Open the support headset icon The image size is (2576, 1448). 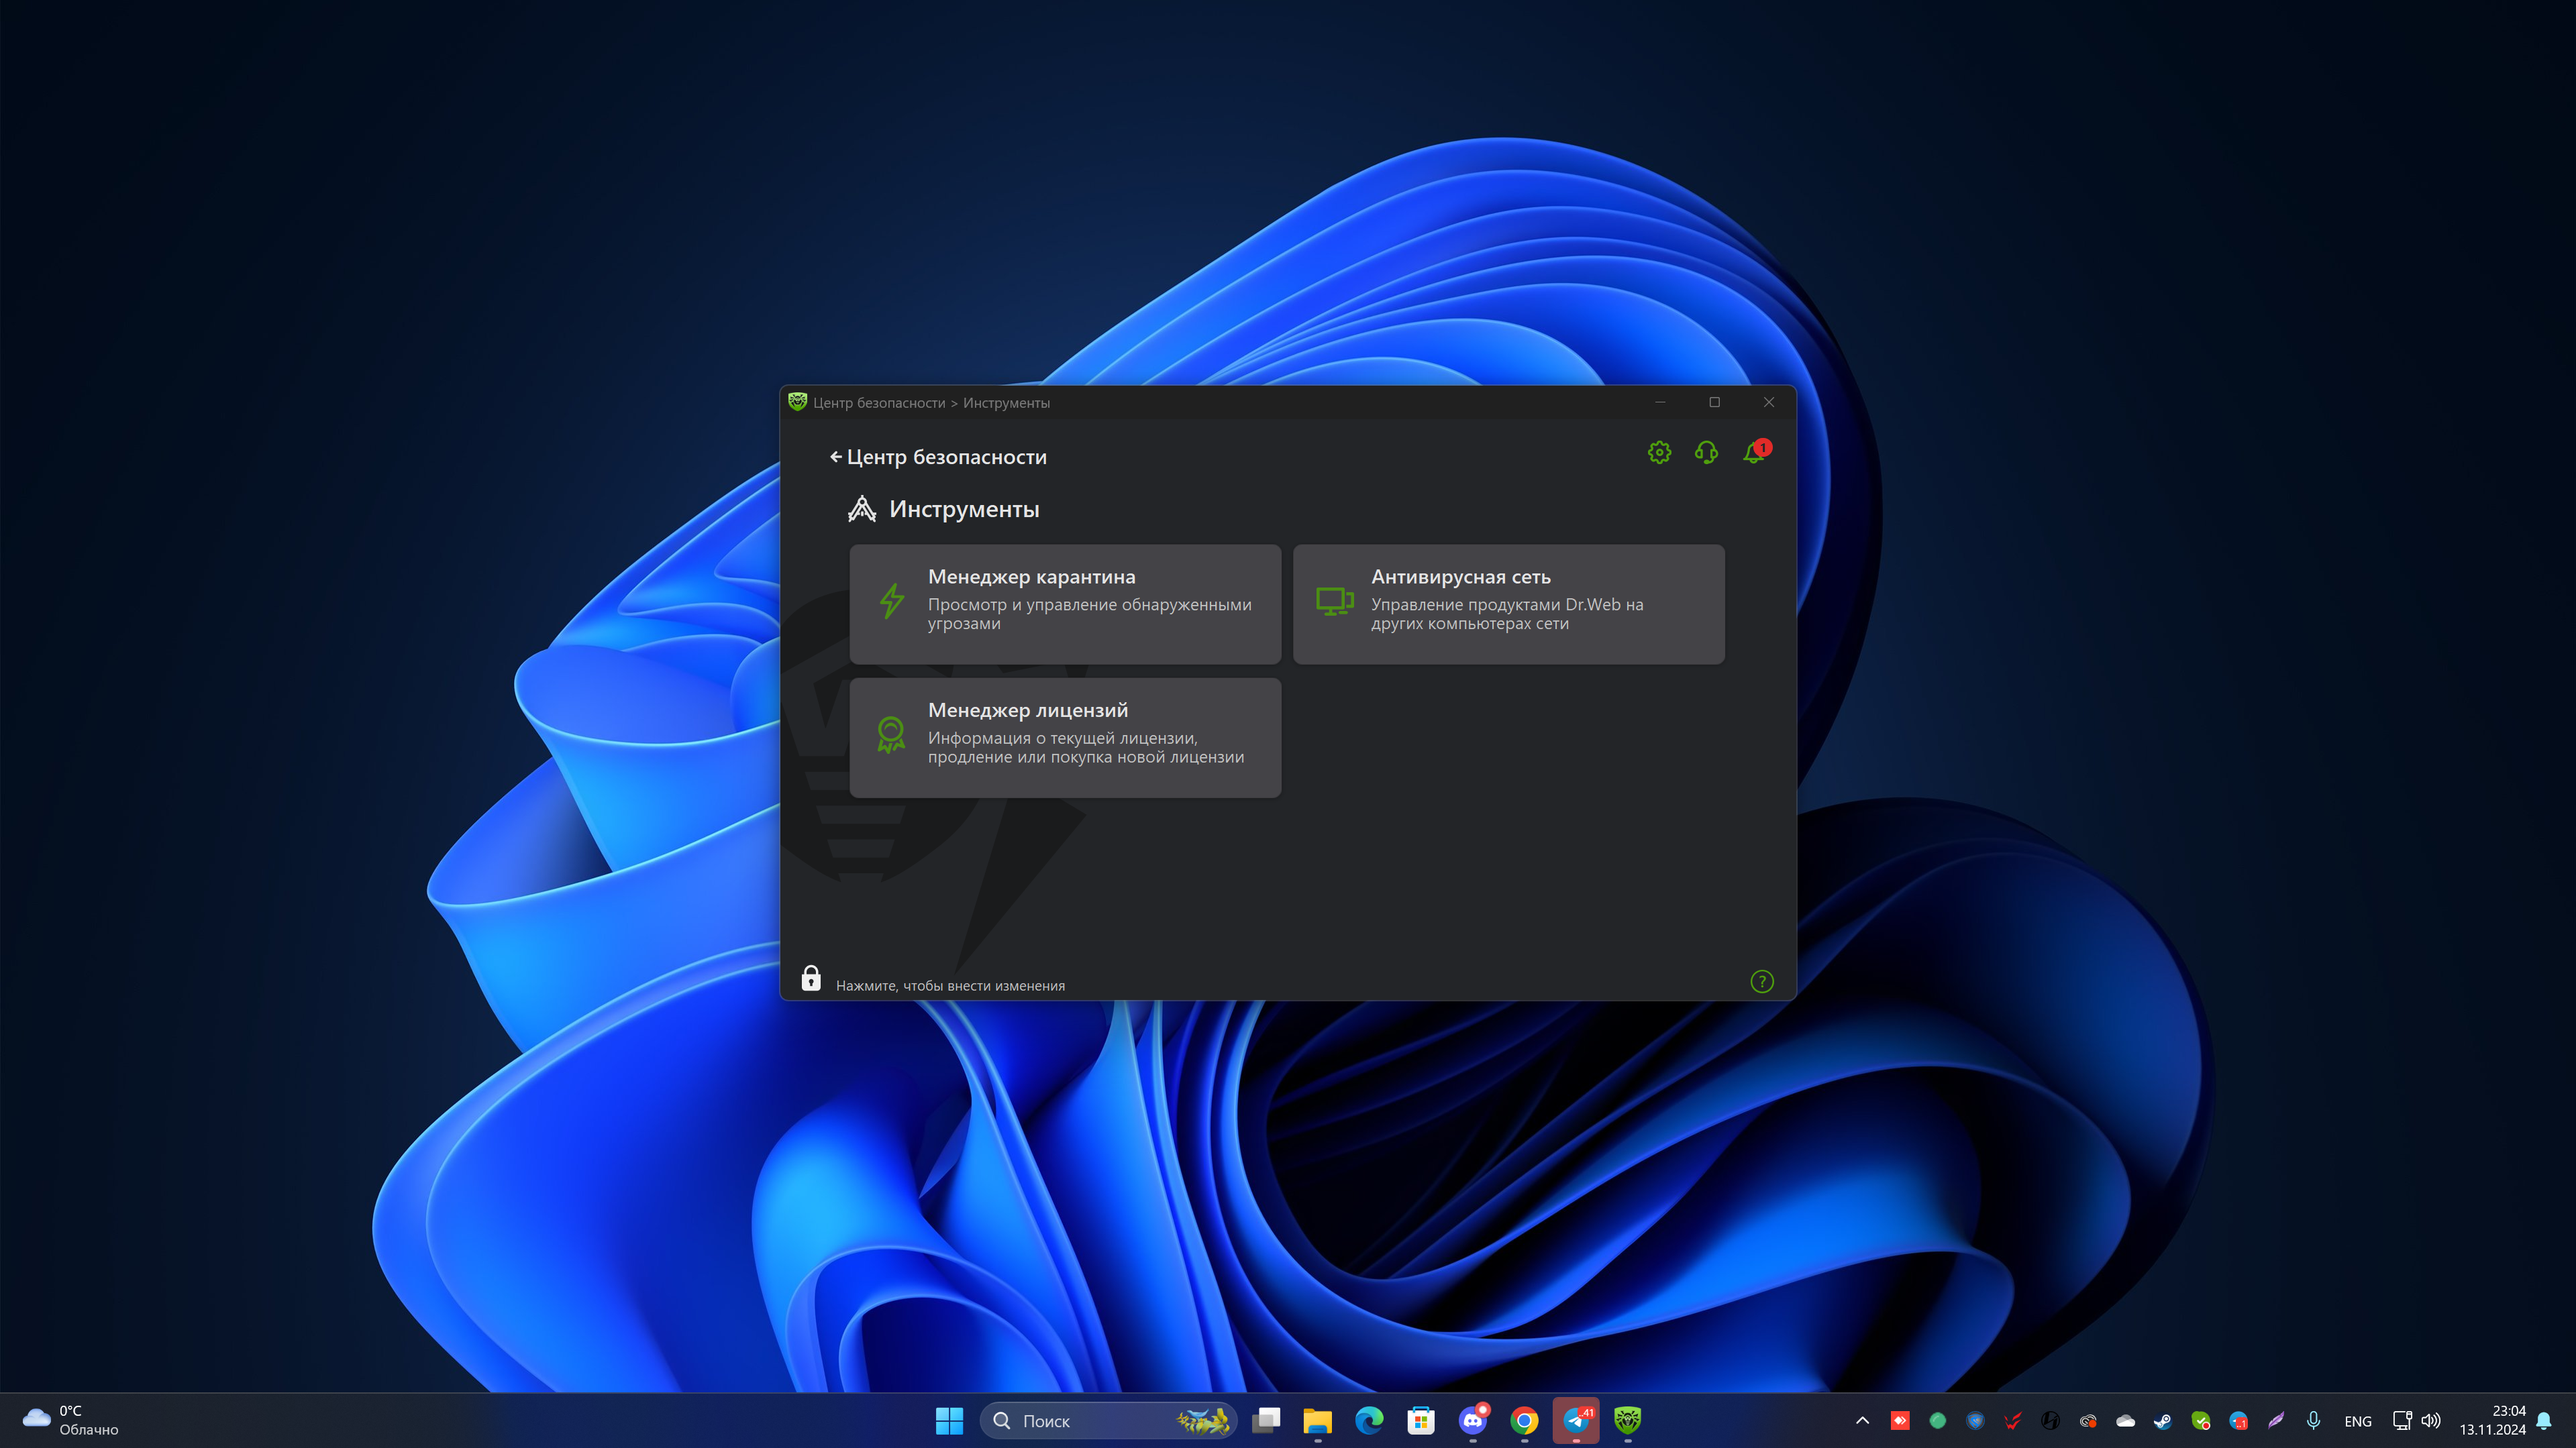coord(1706,453)
